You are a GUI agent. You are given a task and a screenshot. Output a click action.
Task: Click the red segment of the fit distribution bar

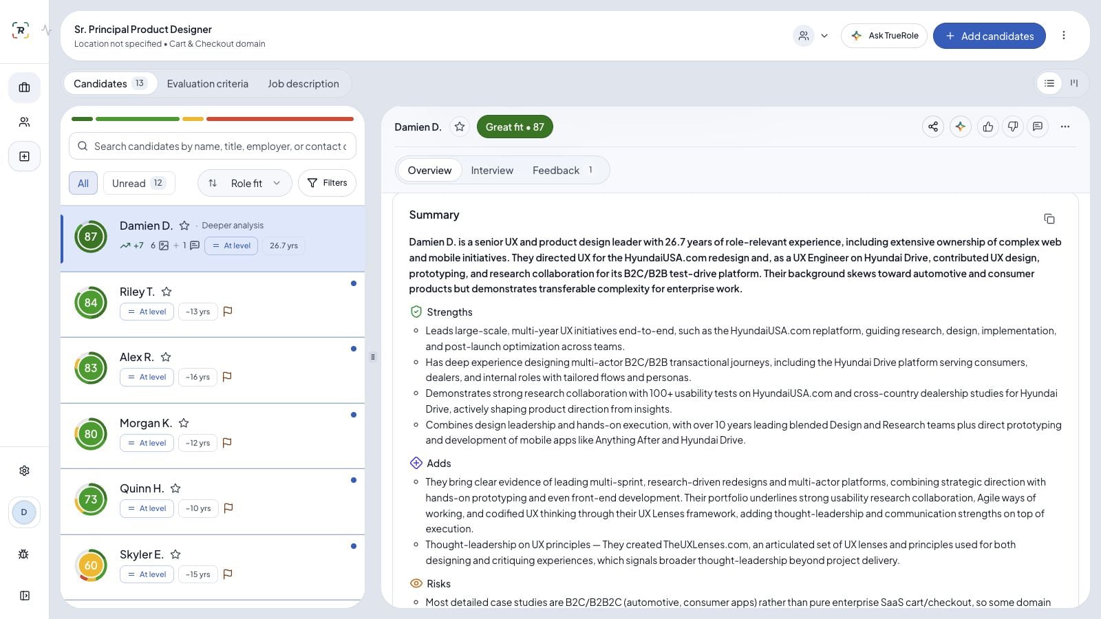pos(280,119)
